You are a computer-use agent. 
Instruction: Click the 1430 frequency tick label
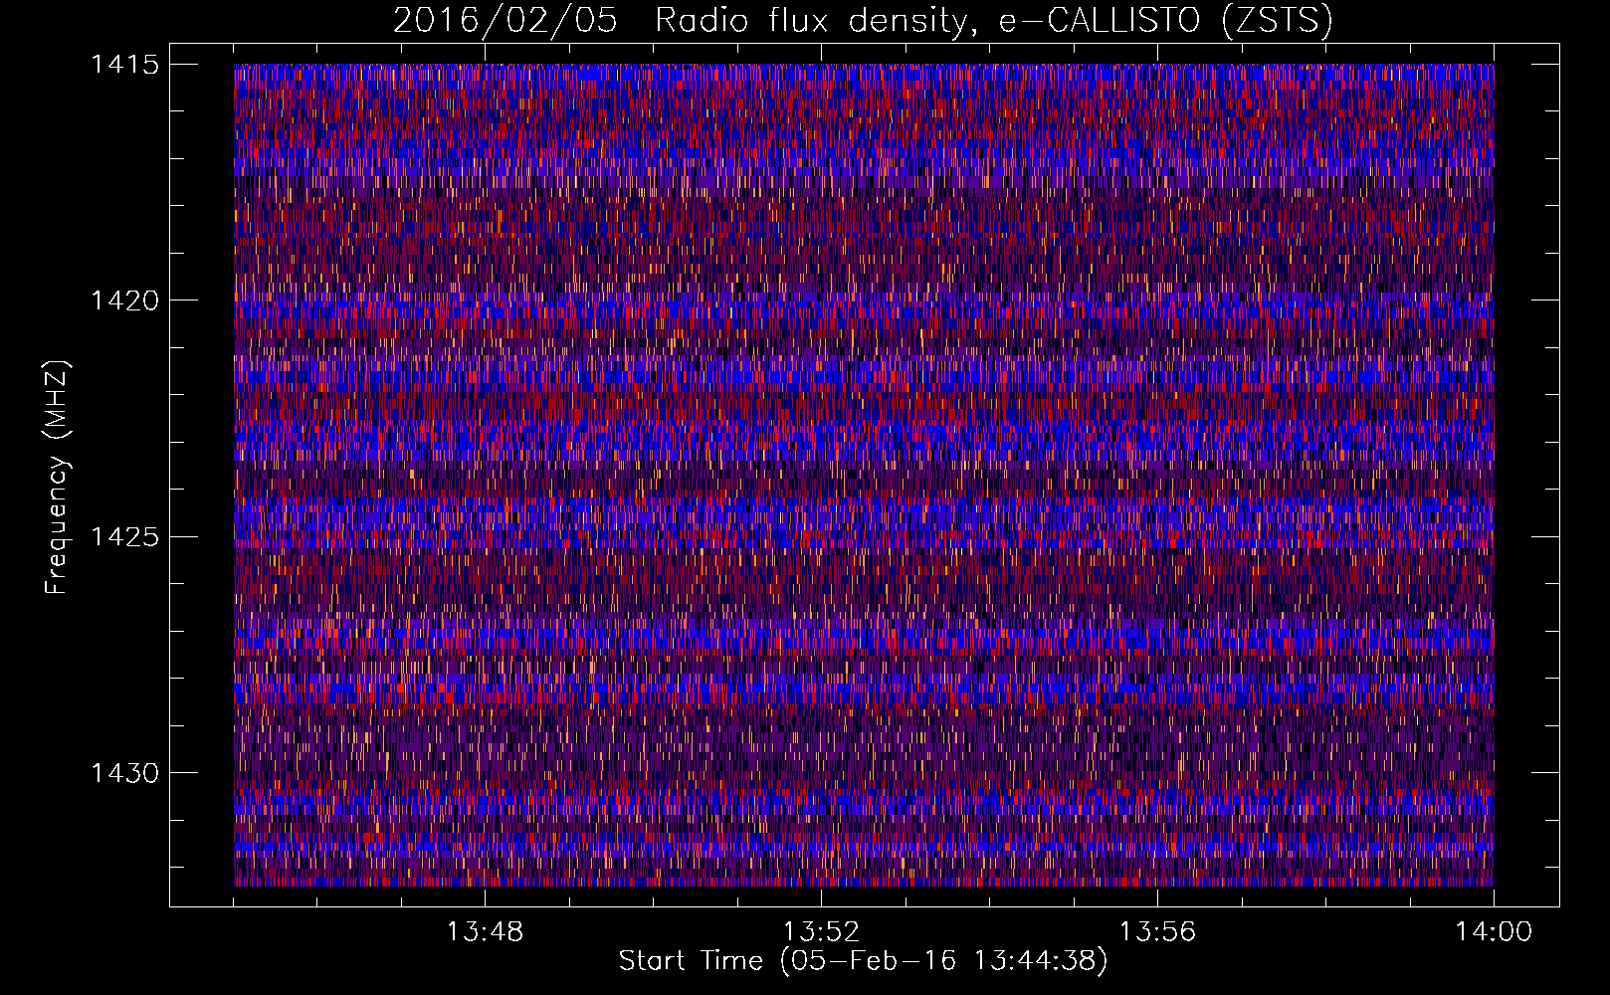click(x=124, y=773)
